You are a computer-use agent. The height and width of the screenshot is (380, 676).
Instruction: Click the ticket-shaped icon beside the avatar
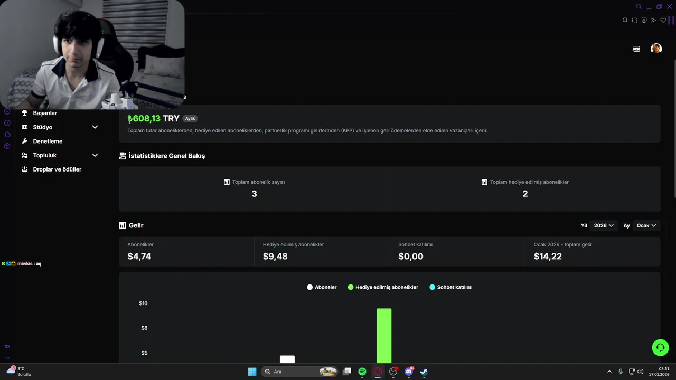tap(636, 49)
